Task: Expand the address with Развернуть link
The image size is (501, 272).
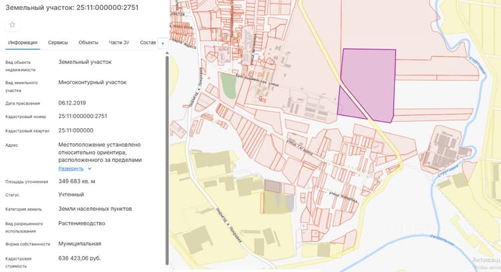Action: [x=71, y=169]
